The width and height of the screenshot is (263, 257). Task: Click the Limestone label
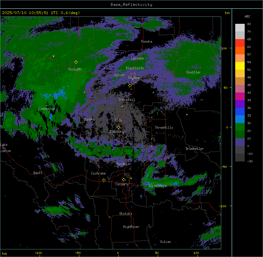(47, 109)
